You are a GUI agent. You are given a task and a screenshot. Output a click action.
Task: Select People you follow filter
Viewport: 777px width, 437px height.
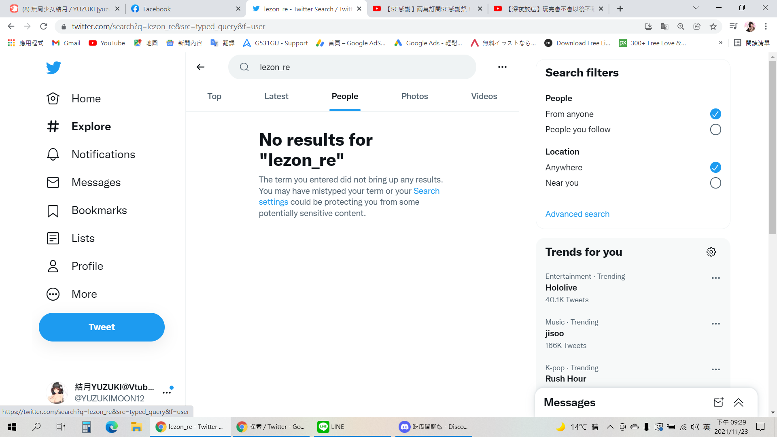(x=715, y=129)
